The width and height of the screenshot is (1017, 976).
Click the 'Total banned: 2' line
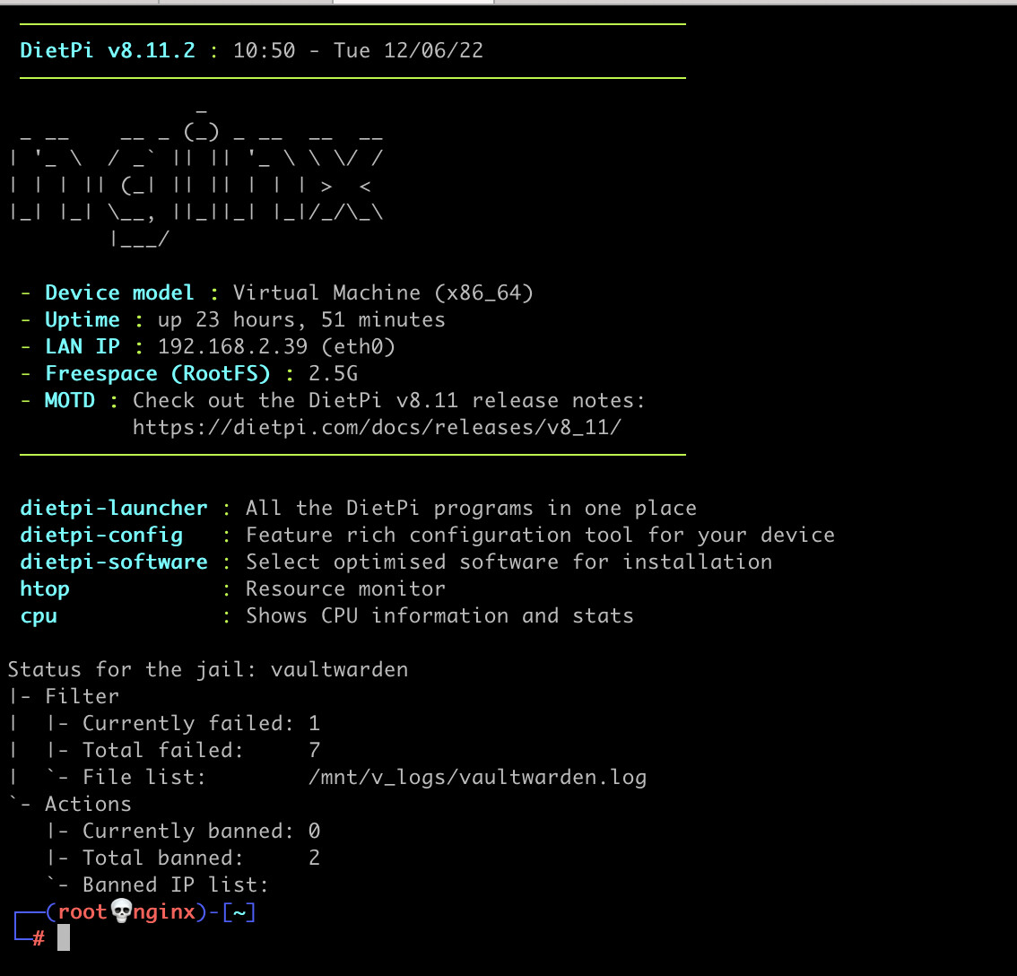click(x=183, y=858)
